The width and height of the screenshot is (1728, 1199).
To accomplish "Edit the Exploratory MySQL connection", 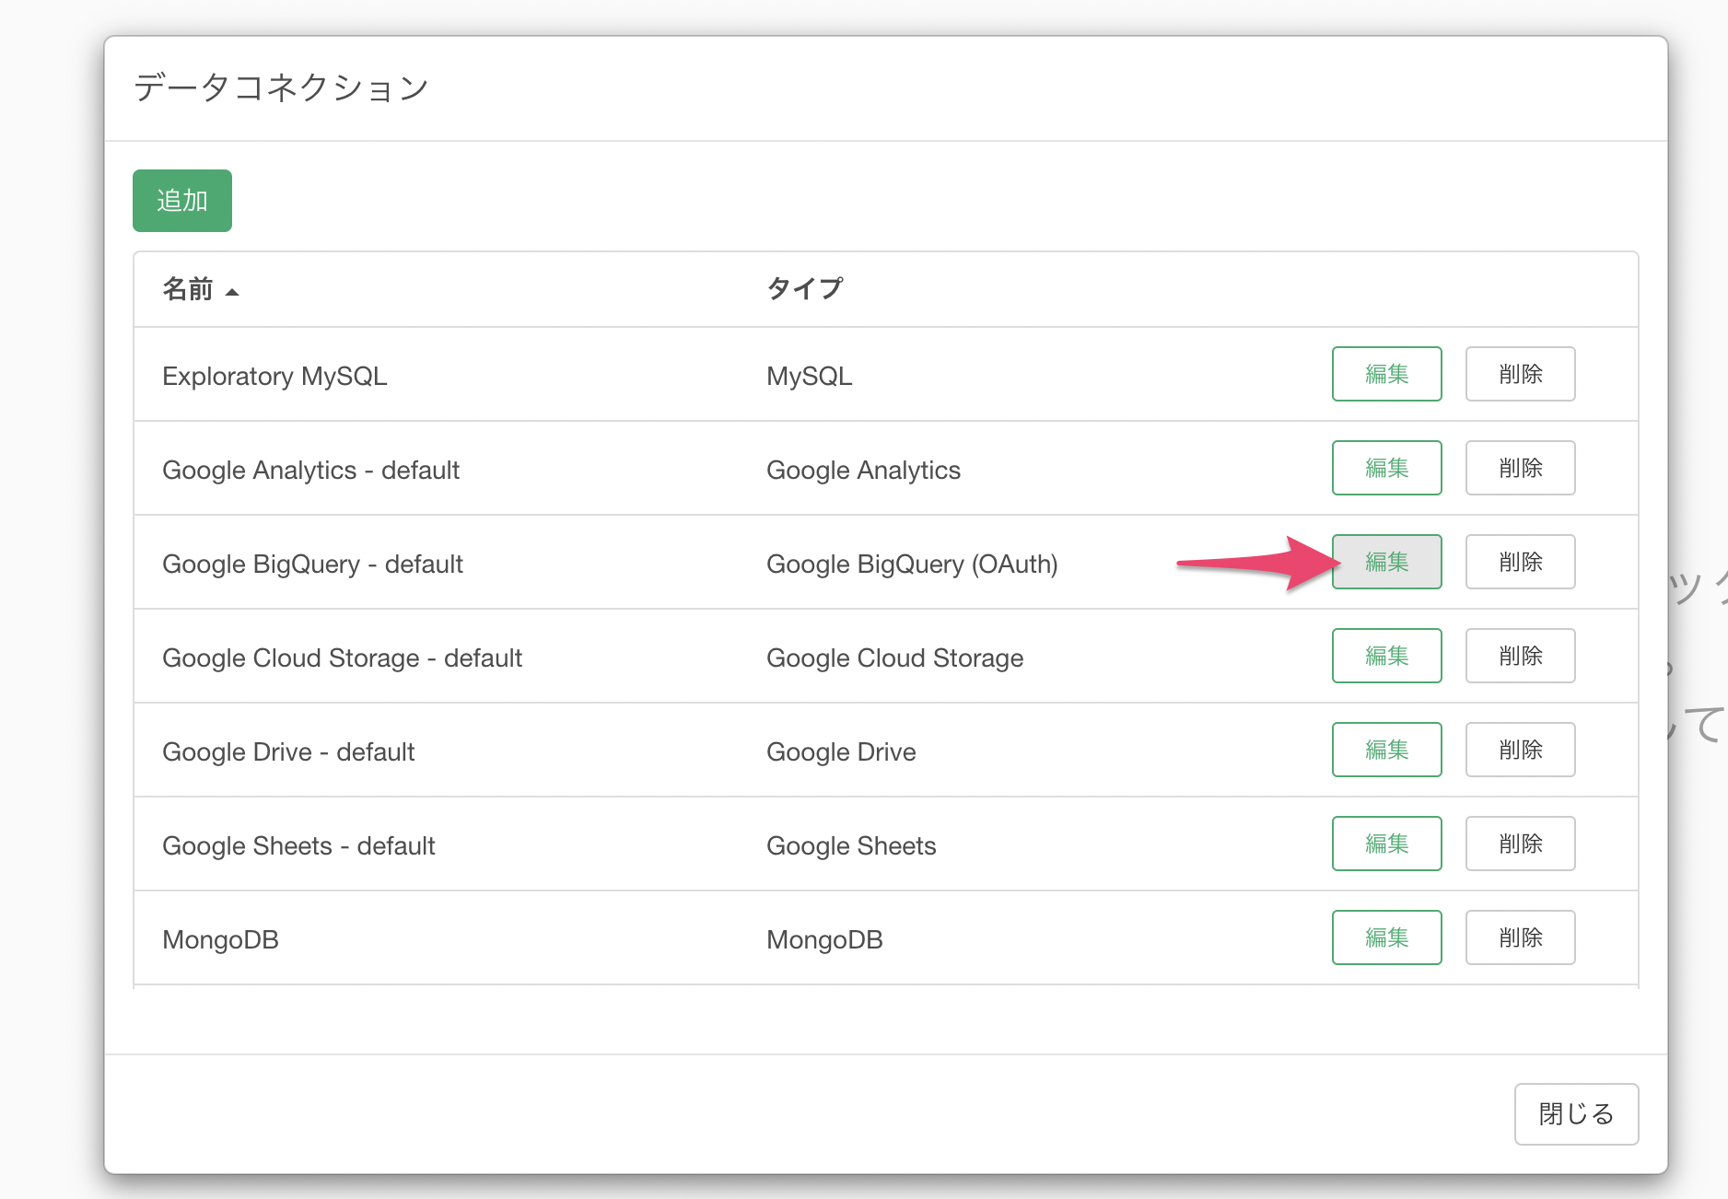I will point(1386,374).
